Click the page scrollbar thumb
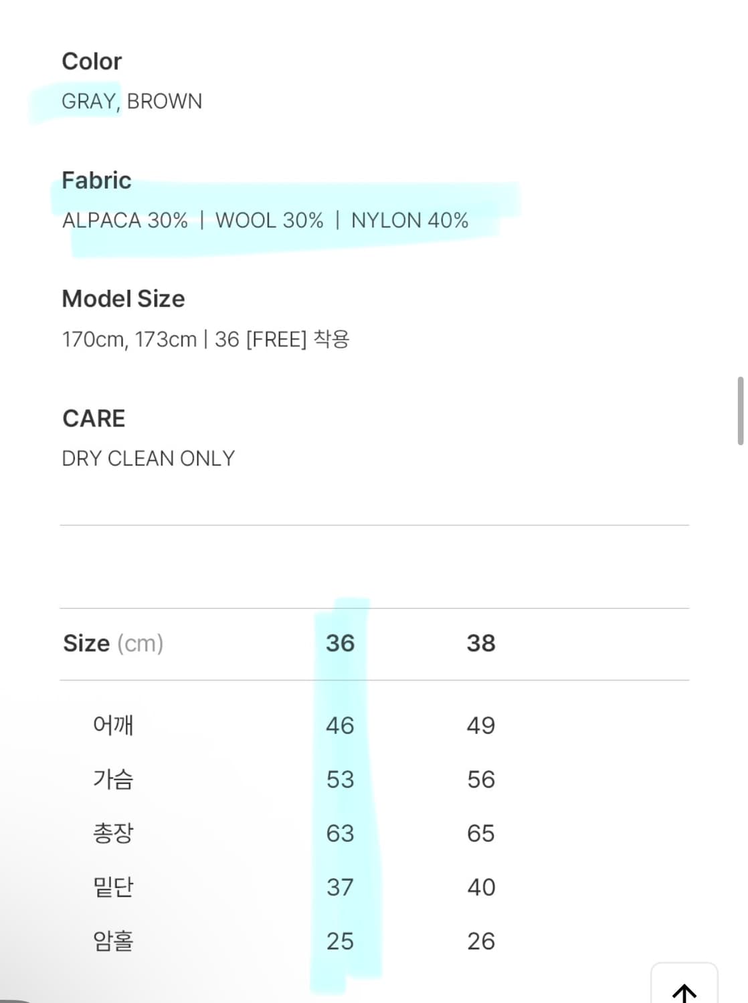Screen dimensions: 748x1003 tap(740, 411)
